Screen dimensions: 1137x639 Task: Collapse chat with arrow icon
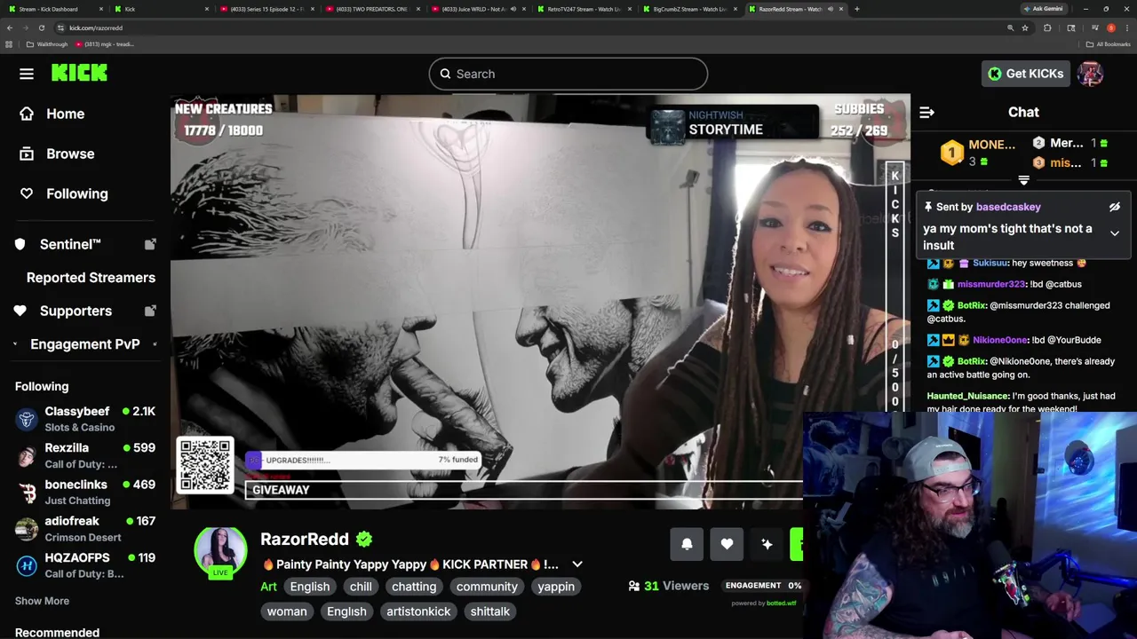(926, 112)
